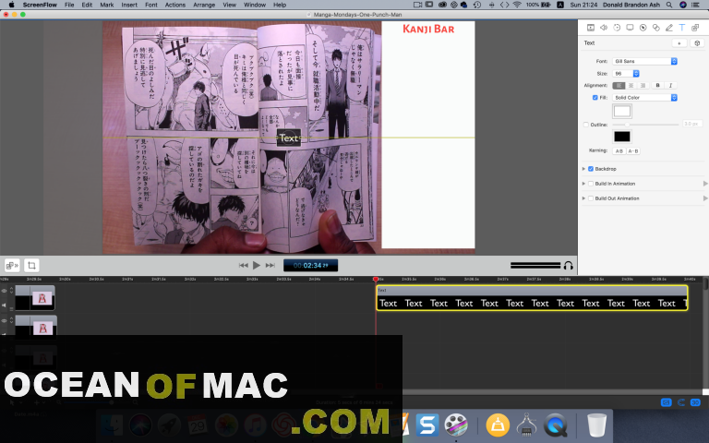Image resolution: width=709 pixels, height=443 pixels.
Task: Align text to the right
Action: tap(643, 86)
